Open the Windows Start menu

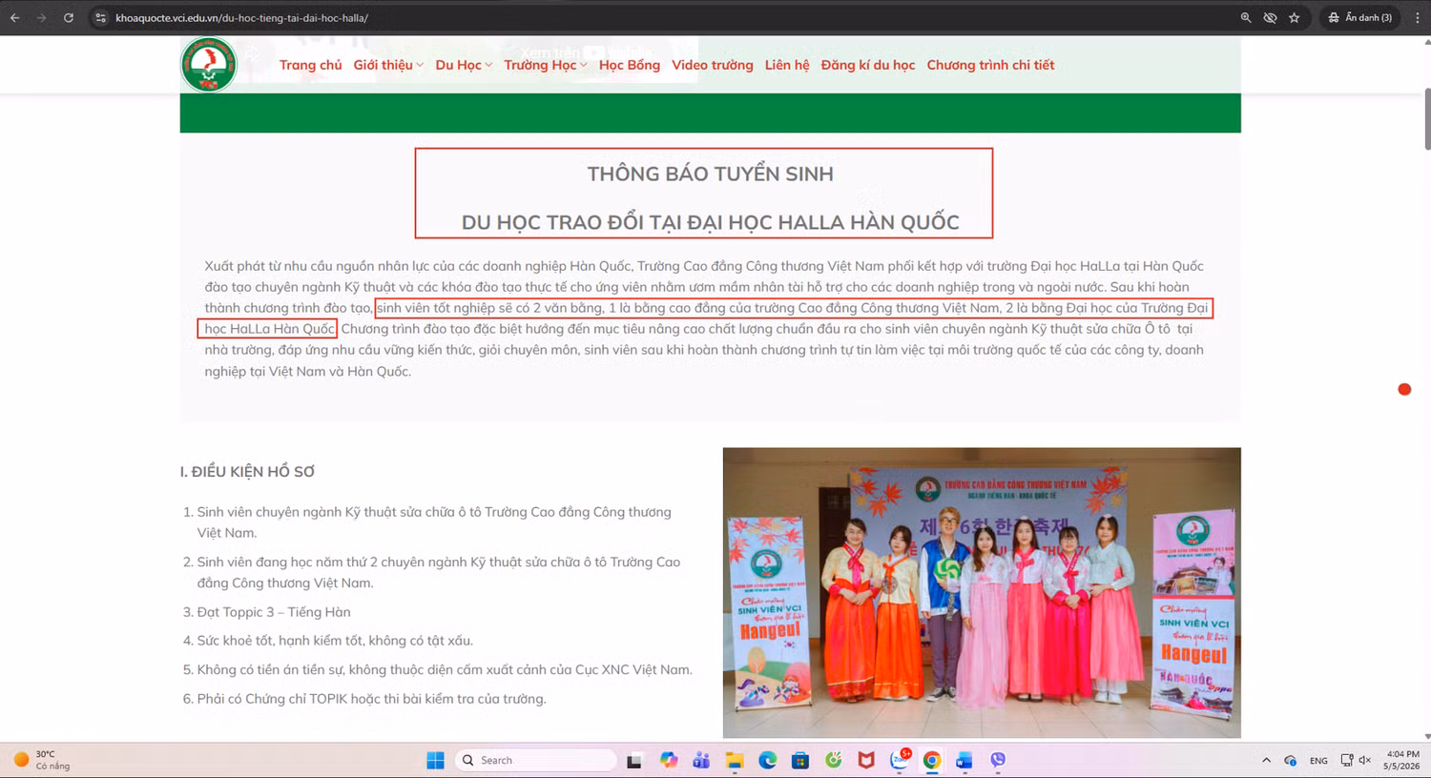coord(435,760)
